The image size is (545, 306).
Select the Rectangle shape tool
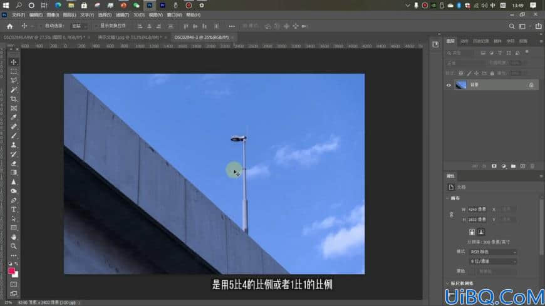tap(14, 228)
